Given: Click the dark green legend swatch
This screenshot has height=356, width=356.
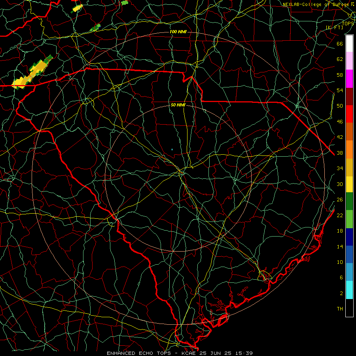Looking at the screenshot, I should click(x=349, y=201).
